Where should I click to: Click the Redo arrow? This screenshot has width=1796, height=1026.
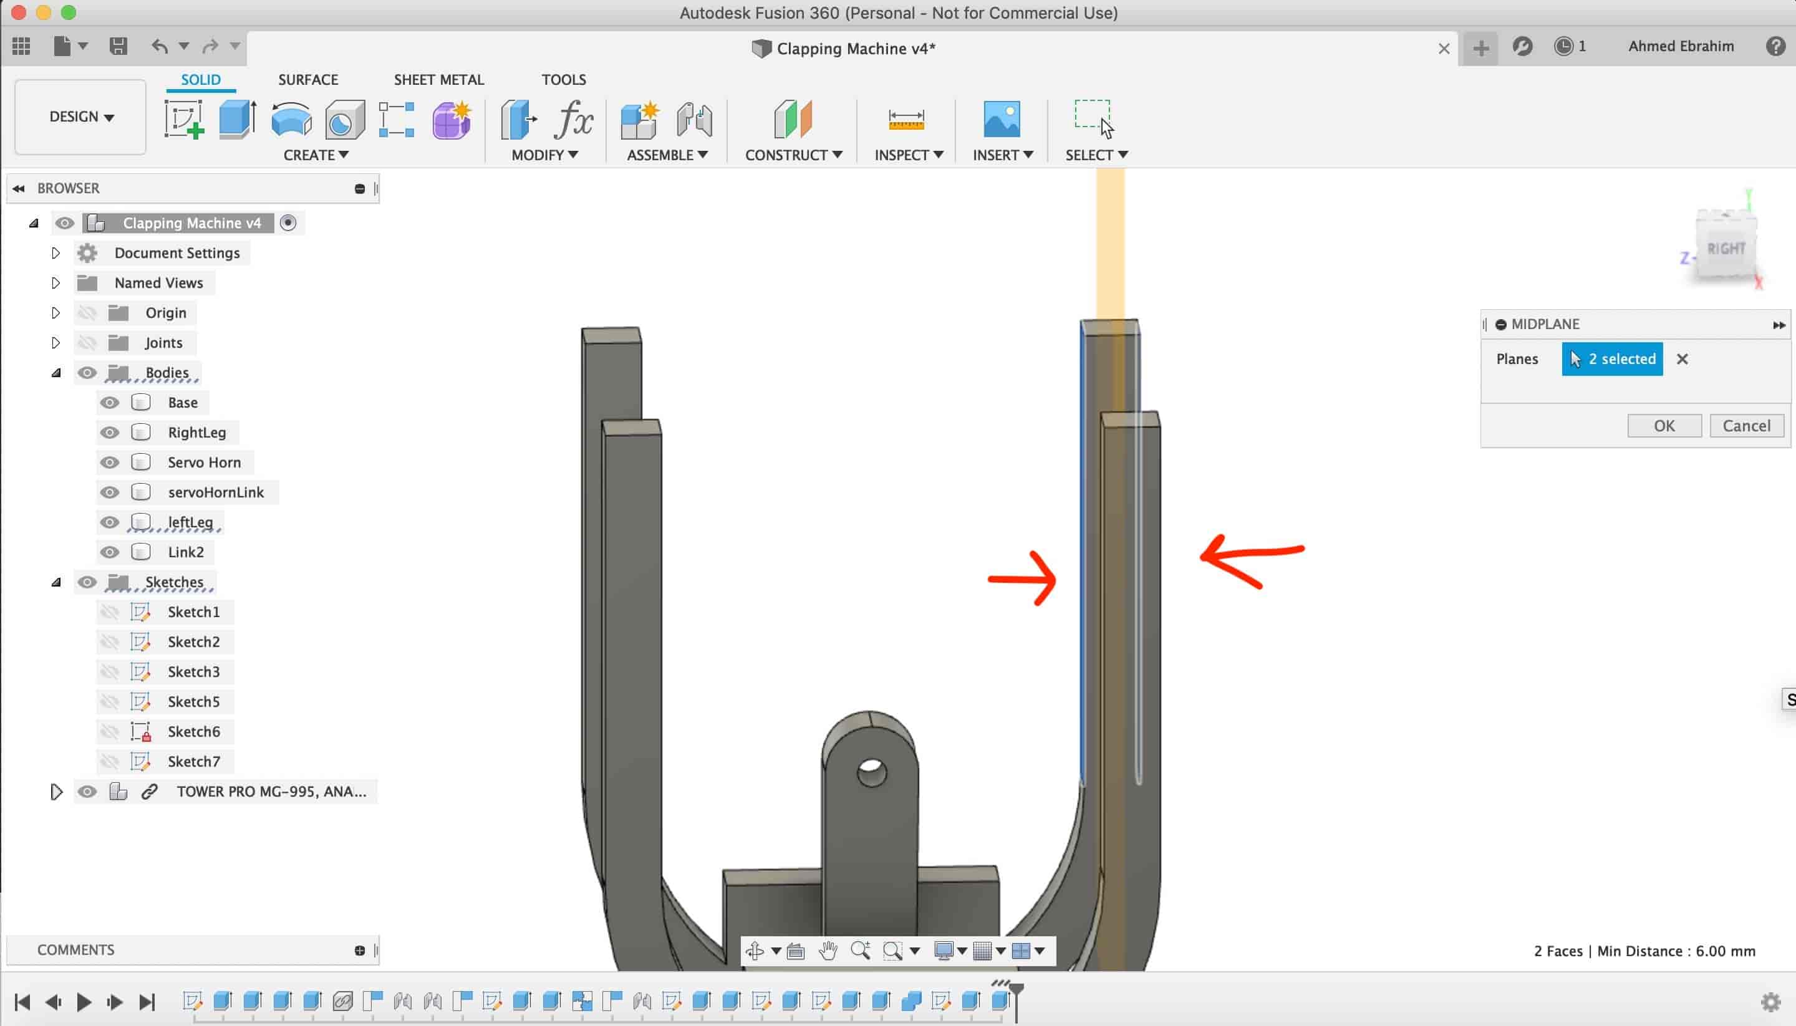pos(210,47)
